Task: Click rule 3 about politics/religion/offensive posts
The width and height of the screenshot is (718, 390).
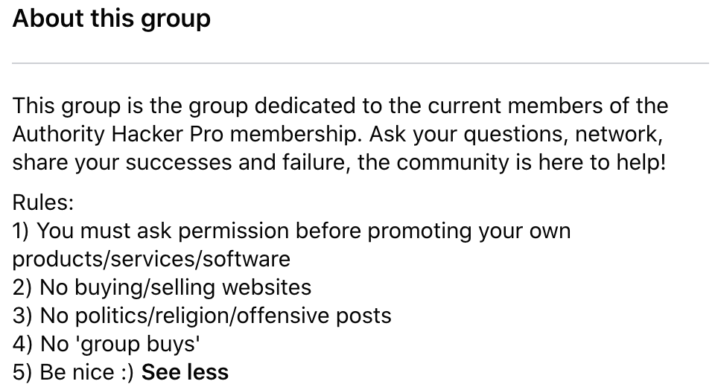Action: click(x=202, y=316)
